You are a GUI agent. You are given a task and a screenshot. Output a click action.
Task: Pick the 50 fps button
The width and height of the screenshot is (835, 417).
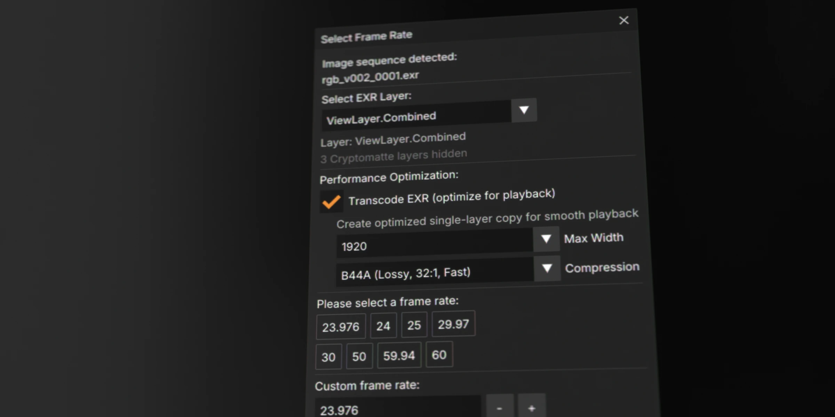point(359,356)
